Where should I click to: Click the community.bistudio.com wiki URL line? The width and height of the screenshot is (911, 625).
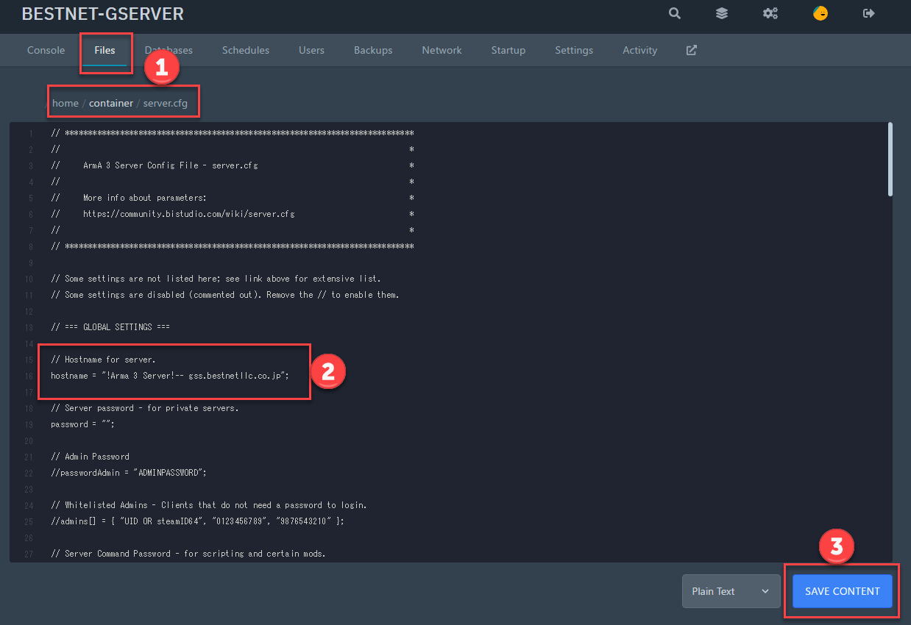(173, 214)
